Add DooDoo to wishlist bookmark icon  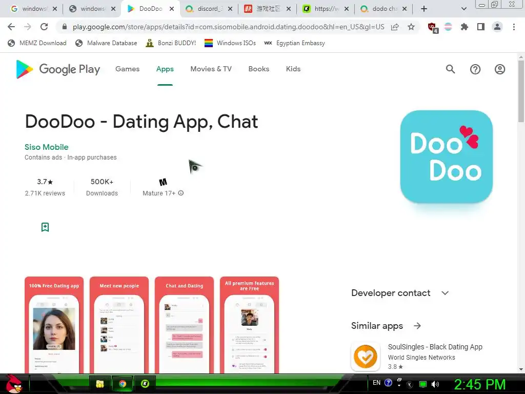(x=45, y=227)
